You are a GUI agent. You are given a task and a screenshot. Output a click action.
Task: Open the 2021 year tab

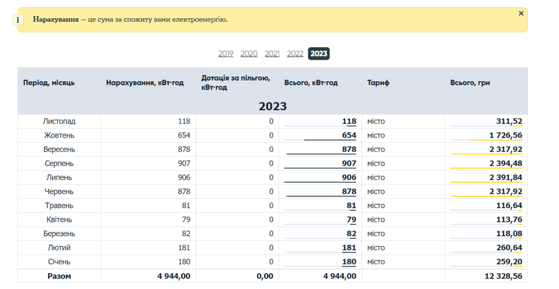[272, 54]
